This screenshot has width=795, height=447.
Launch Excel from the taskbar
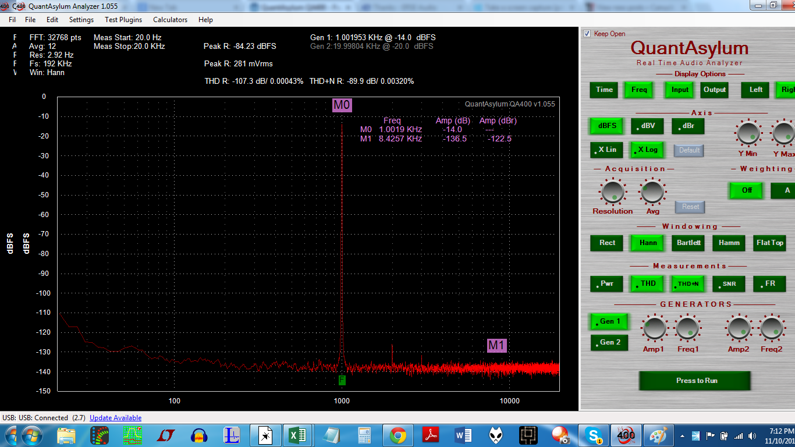298,435
